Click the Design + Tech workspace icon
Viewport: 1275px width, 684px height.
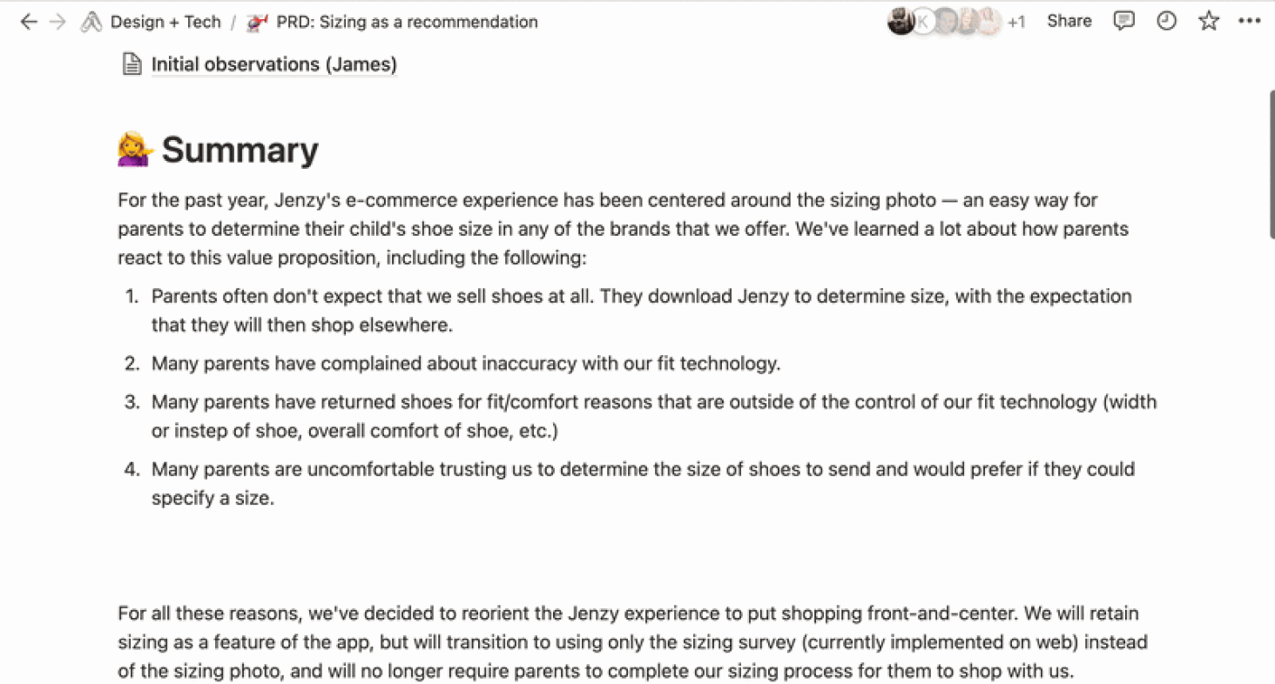click(91, 23)
